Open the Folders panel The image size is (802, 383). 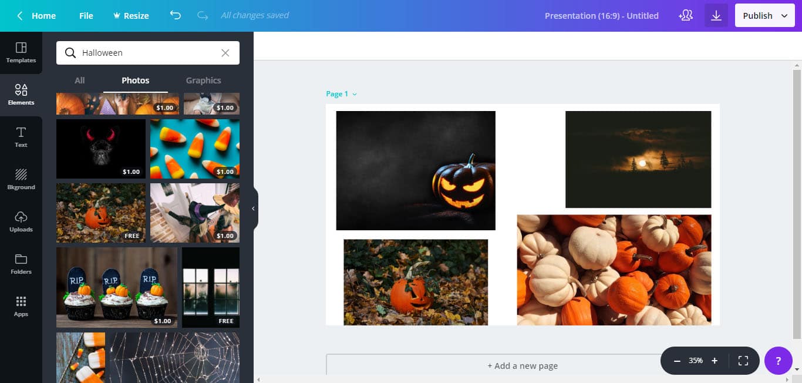pyautogui.click(x=21, y=264)
